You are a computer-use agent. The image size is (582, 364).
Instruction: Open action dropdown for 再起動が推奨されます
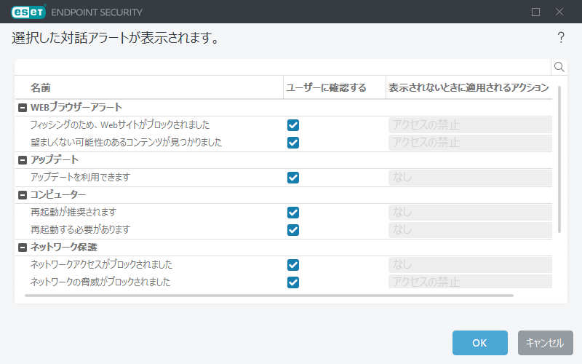pos(470,213)
